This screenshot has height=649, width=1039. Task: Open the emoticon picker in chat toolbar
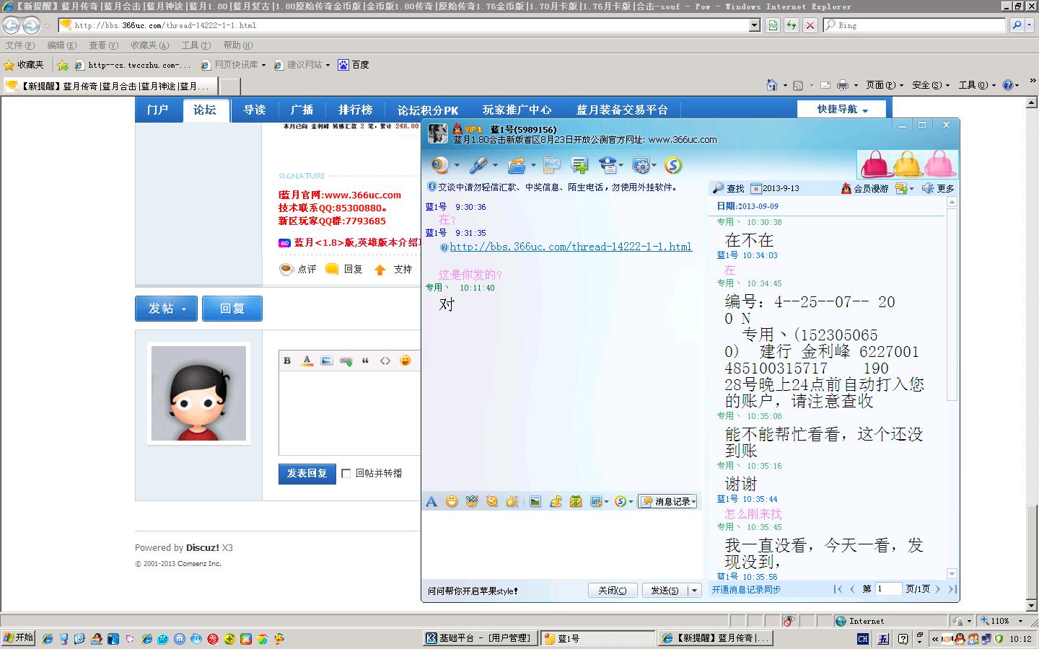[x=452, y=502]
